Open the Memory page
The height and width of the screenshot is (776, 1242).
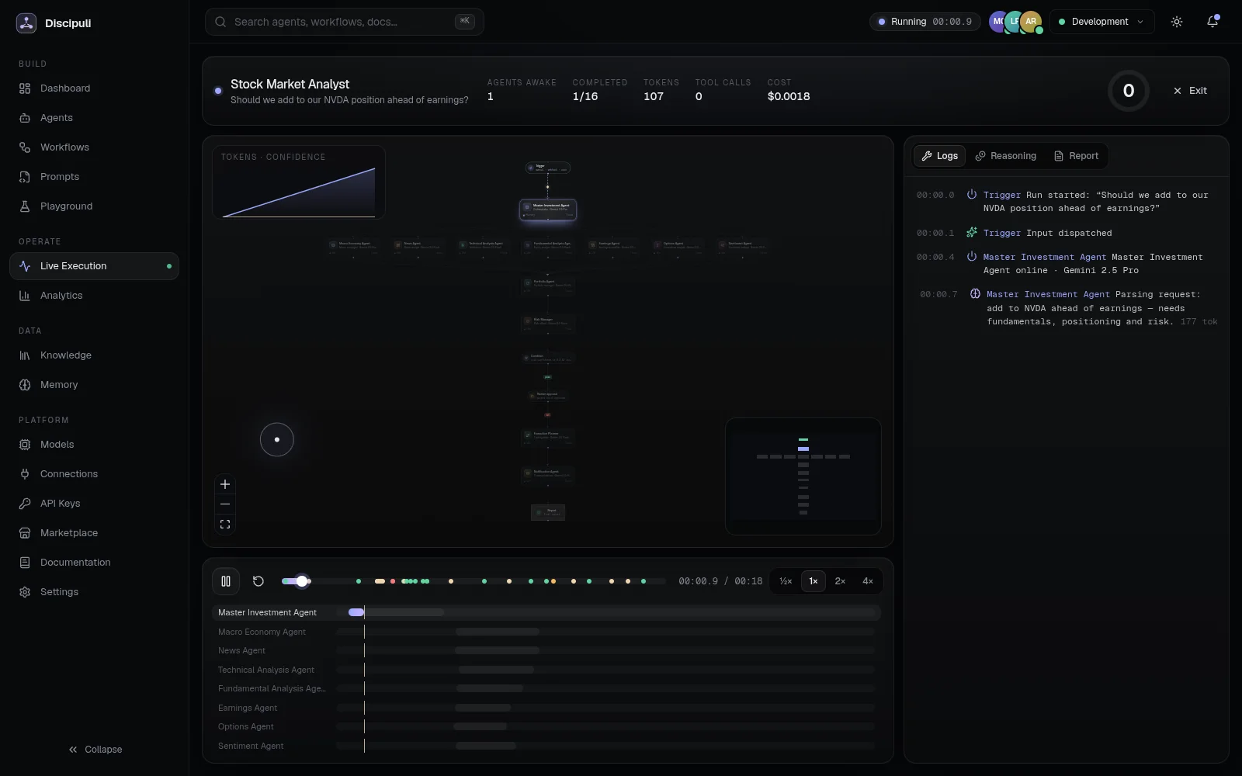click(94, 385)
